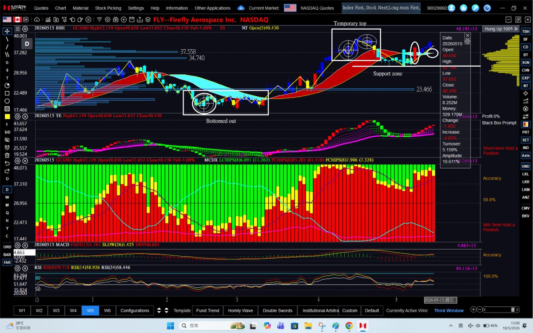Screen dimensions: 533x333
Task: Open the Other Applications menu
Action: tap(212, 8)
